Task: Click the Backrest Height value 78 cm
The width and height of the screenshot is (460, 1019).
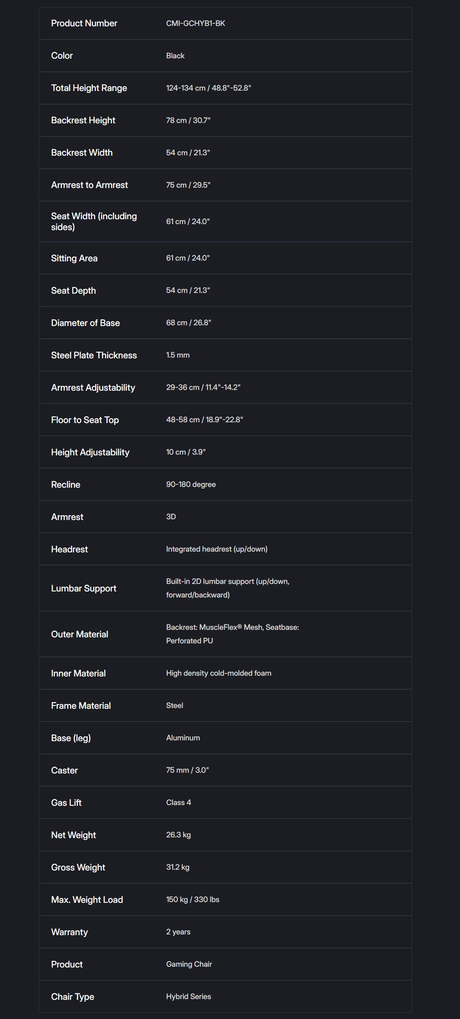Action: (x=188, y=120)
